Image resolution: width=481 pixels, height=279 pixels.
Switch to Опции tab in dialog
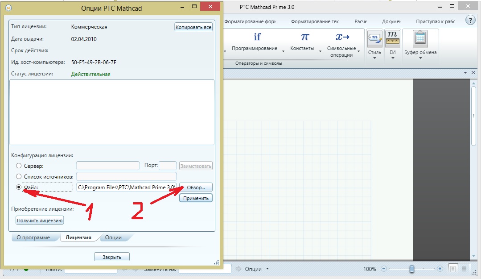[x=113, y=237]
